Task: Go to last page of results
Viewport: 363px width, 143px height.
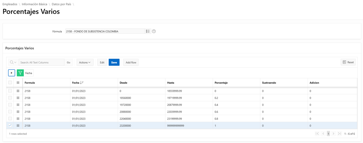Action: point(340,133)
